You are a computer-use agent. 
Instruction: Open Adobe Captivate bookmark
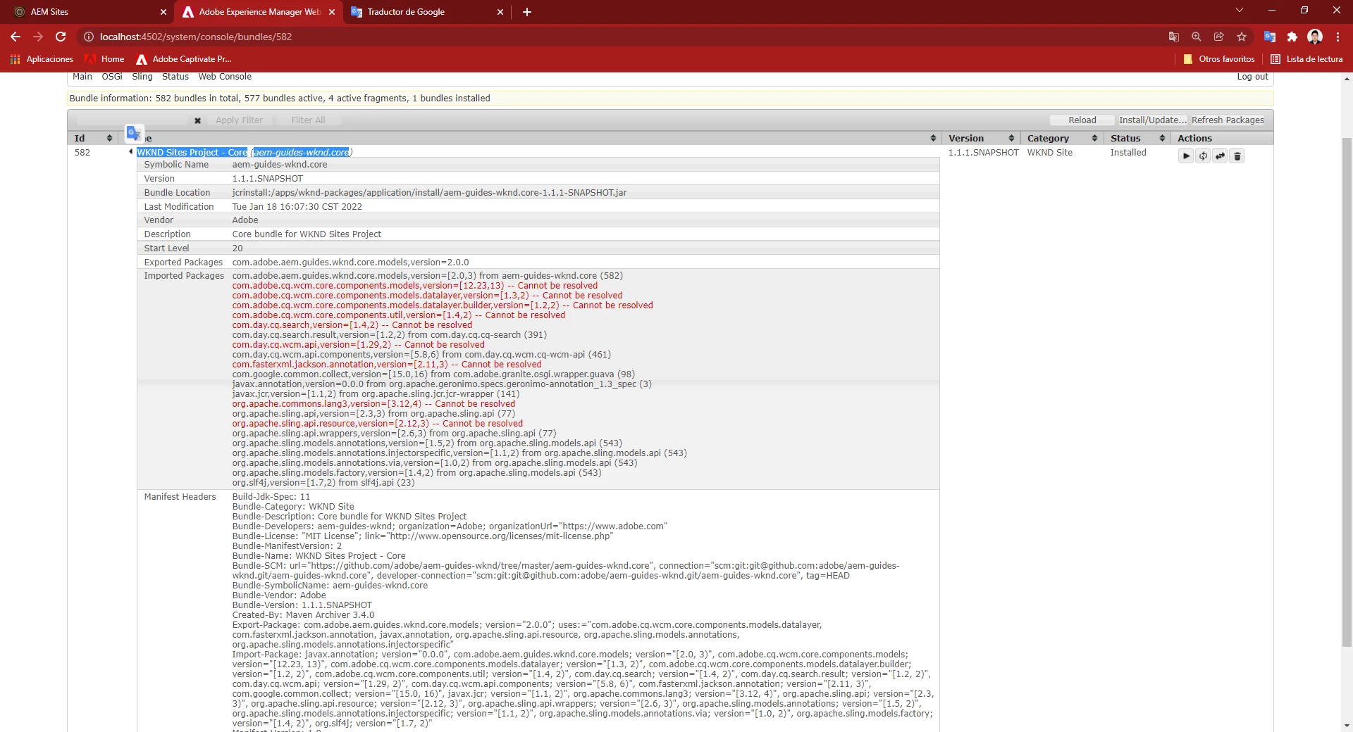click(183, 59)
